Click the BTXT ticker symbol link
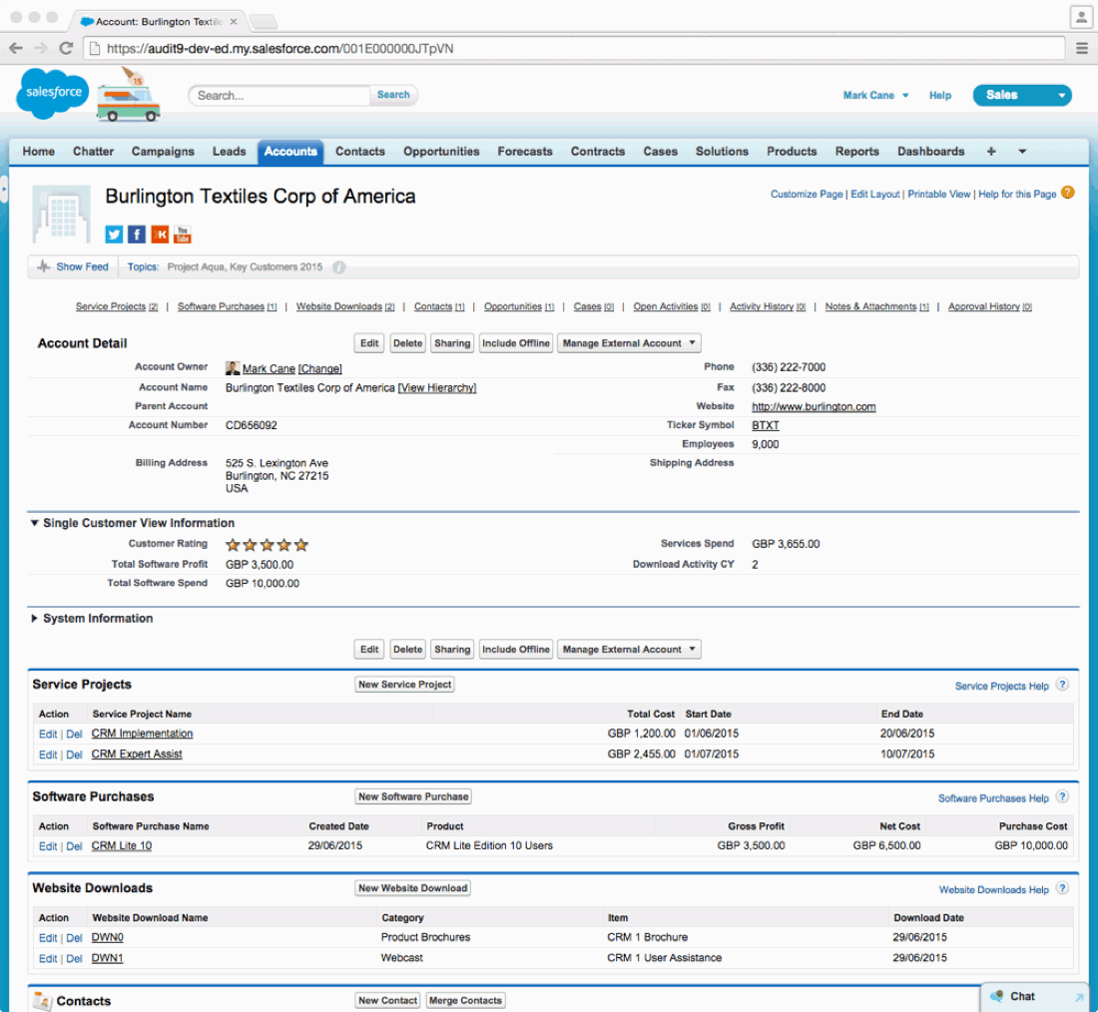Viewport: 1098px width, 1012px height. coord(766,425)
